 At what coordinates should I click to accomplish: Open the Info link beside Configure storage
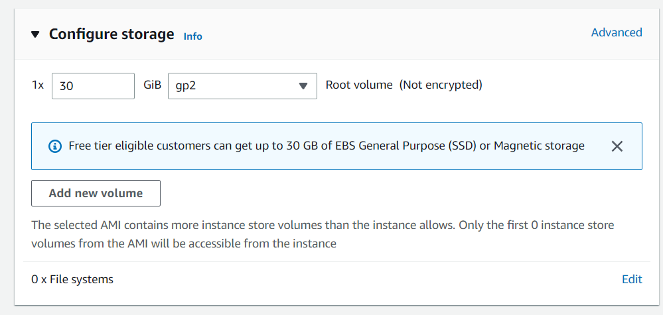[192, 36]
